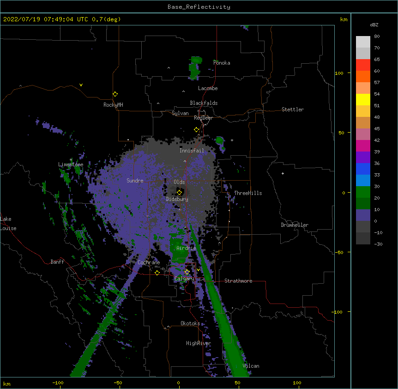Select the RedDeer city label
This screenshot has height=389, width=398.
pos(203,118)
